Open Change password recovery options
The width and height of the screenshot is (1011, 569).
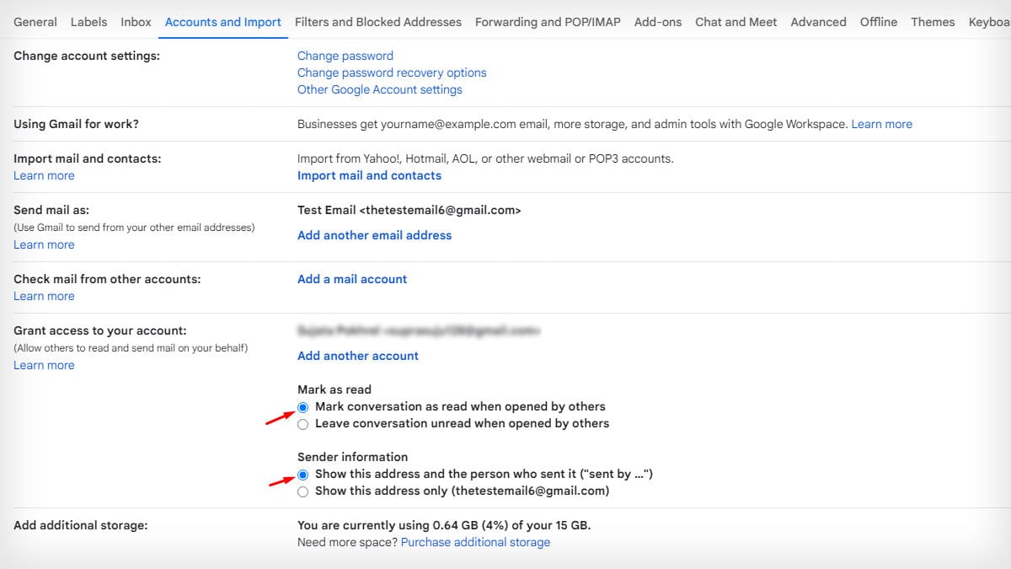[392, 72]
